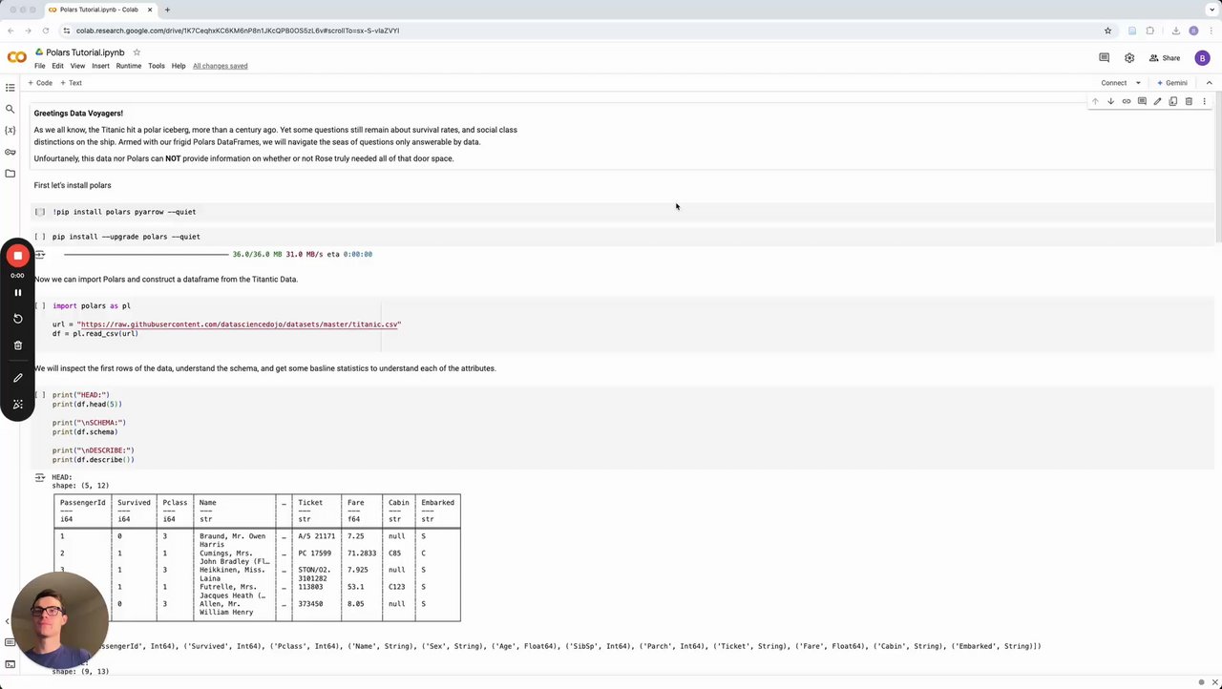This screenshot has width=1222, height=689.
Task: Click the presenter webcam bubble
Action: (59, 619)
